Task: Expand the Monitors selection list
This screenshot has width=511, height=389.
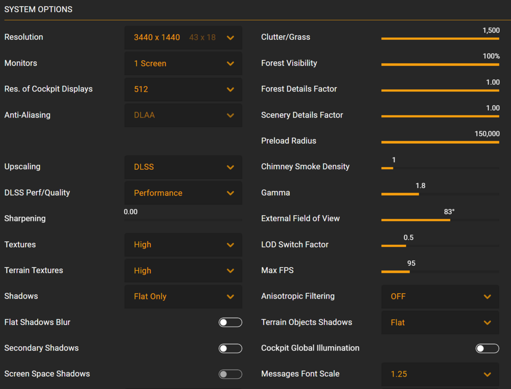Action: click(x=183, y=63)
